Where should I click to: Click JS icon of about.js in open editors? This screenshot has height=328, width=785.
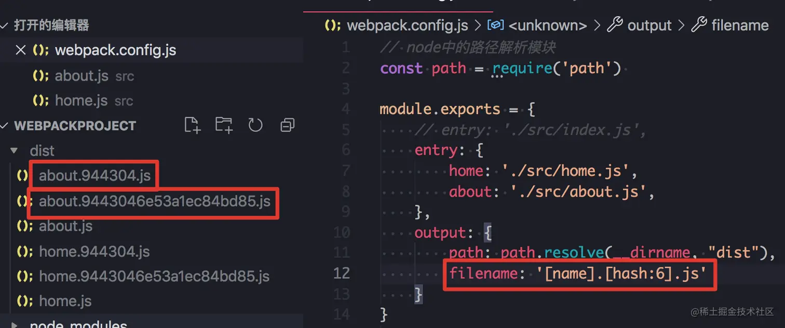pos(41,76)
